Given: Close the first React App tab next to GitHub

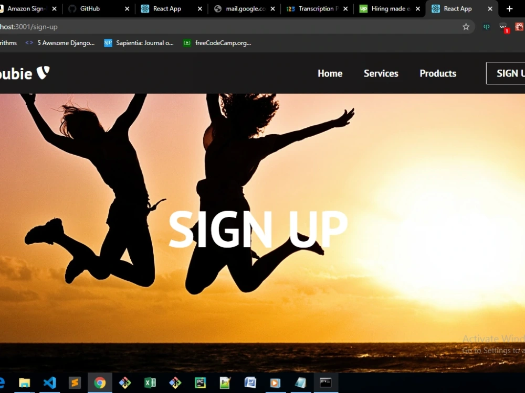Looking at the screenshot, I should click(x=200, y=9).
